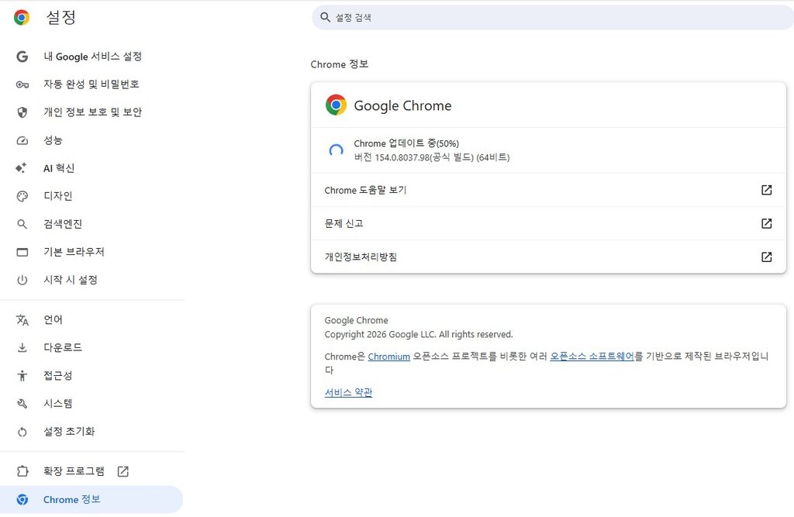Click the update progress spinner icon
Viewport: 794px width, 517px height.
point(336,150)
